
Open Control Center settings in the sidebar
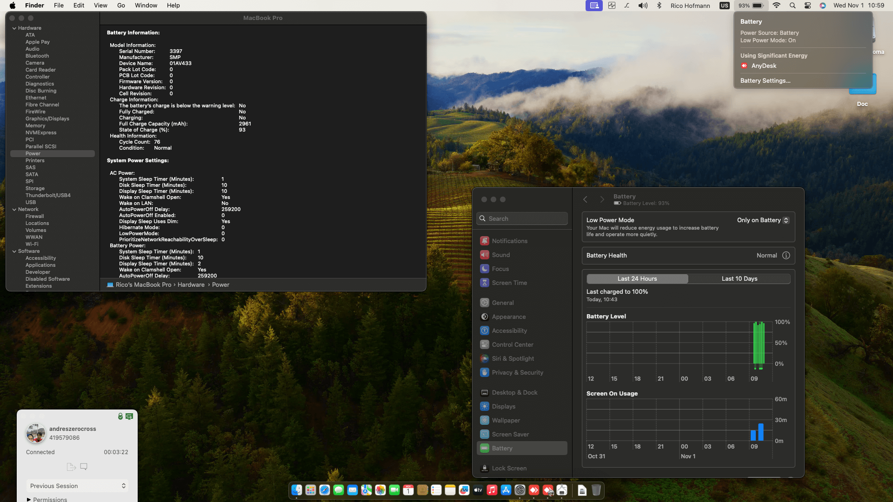pyautogui.click(x=522, y=344)
